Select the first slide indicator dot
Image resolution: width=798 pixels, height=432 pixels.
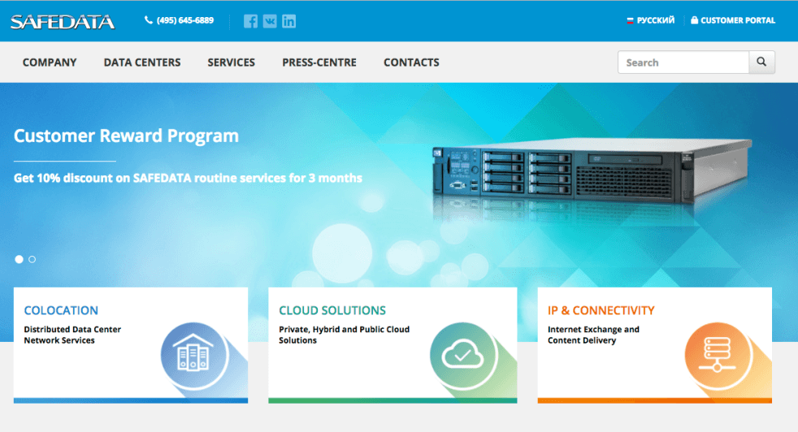coord(20,260)
